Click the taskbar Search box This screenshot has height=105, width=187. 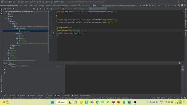pyautogui.click(x=61, y=102)
